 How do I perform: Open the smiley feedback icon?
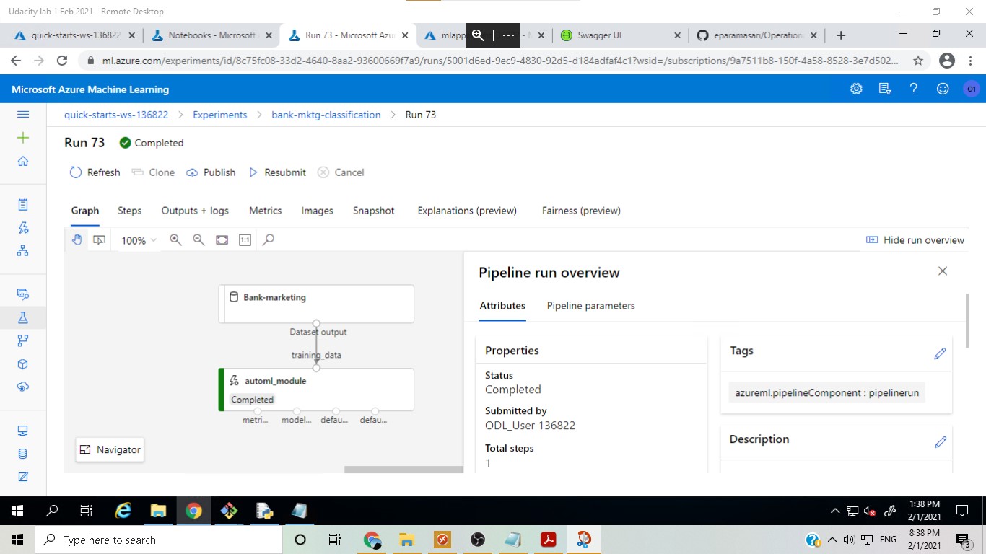(x=943, y=89)
